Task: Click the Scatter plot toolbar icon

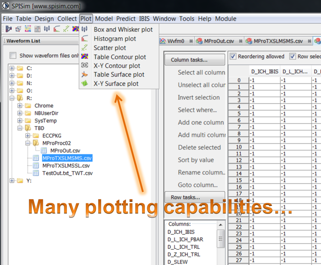Action: (66, 29)
